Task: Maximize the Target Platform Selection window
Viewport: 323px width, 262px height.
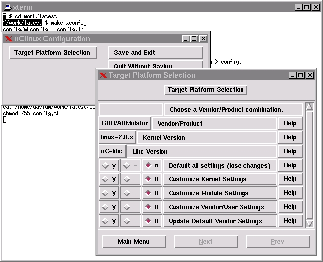Action: pyautogui.click(x=300, y=75)
